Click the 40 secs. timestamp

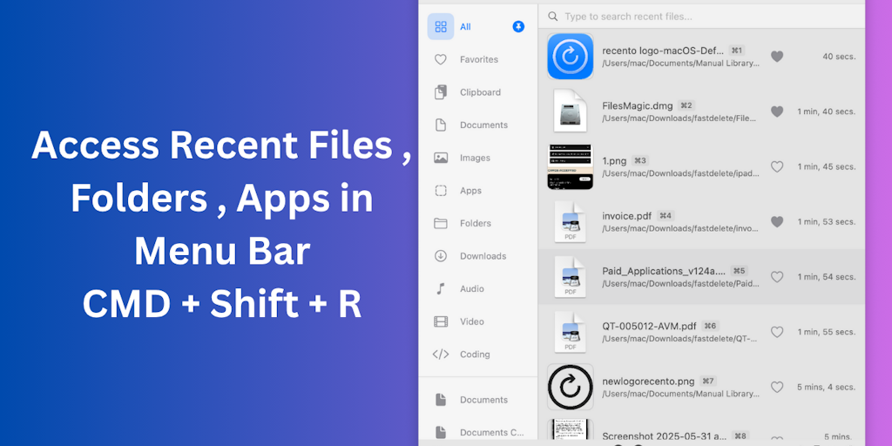839,57
